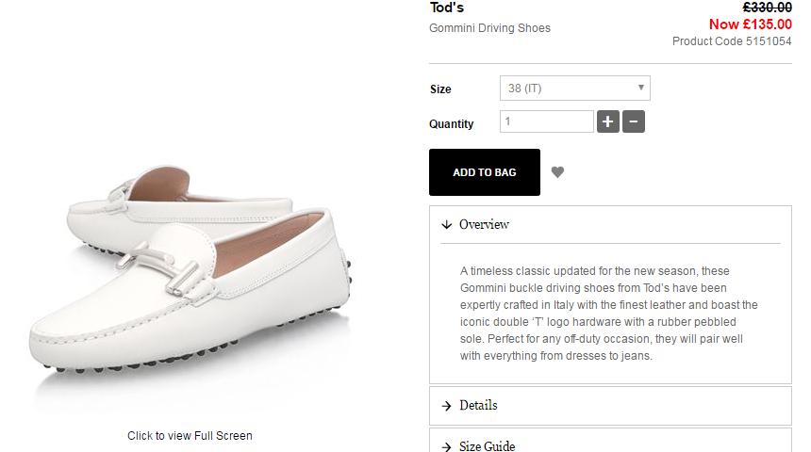
Task: Open the 38 (IT) size dropdown
Action: 574,89
